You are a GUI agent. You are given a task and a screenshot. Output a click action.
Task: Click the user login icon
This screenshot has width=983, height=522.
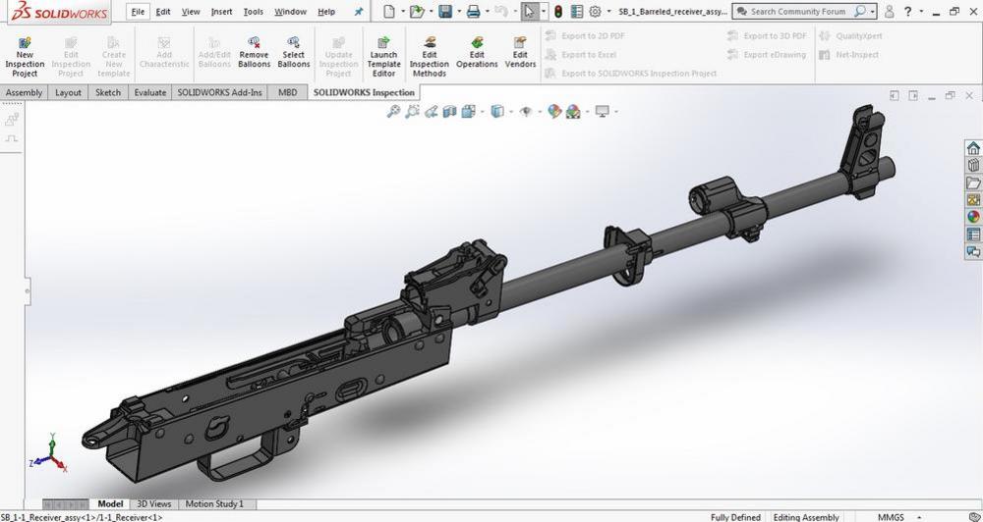[x=889, y=11]
